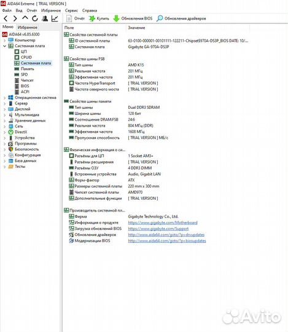The image size is (288, 332).
Task: Open gigabyte.com/Support BIOS download link
Action: coord(158,229)
